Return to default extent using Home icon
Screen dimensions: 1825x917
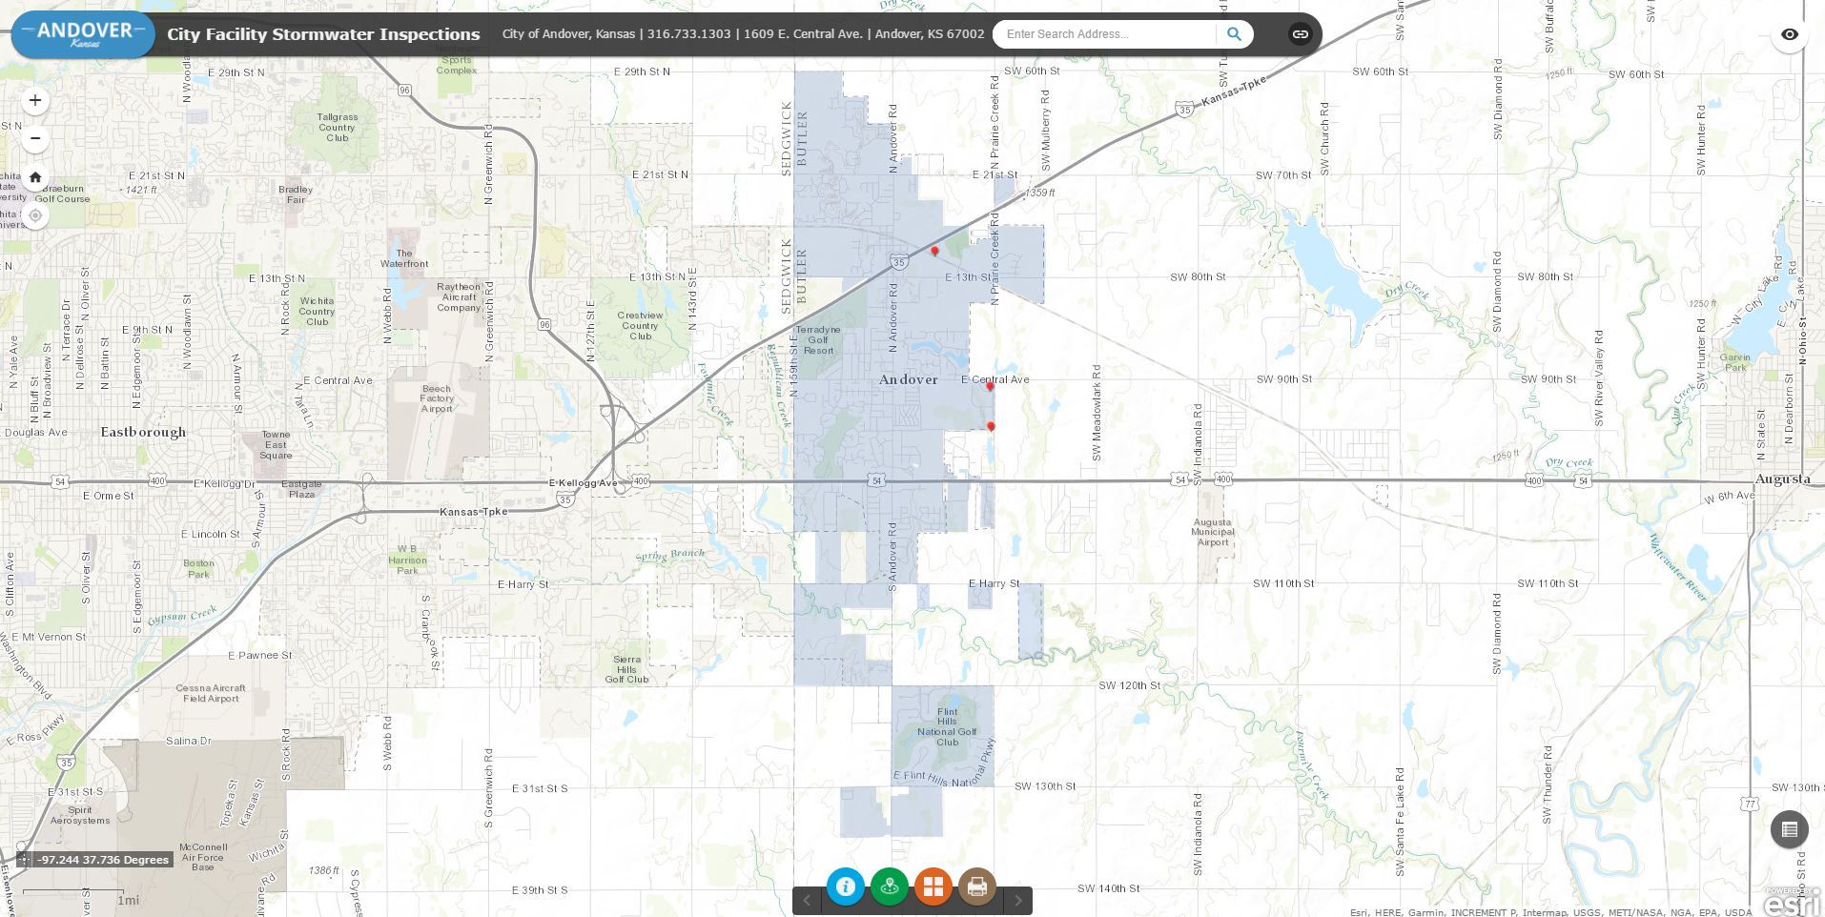(x=34, y=176)
